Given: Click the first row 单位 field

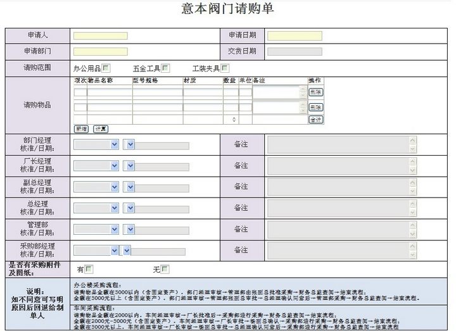Looking at the screenshot, I should point(245,92).
